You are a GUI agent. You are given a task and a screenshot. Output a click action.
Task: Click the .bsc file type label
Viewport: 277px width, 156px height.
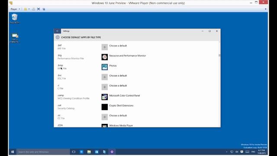click(60, 75)
